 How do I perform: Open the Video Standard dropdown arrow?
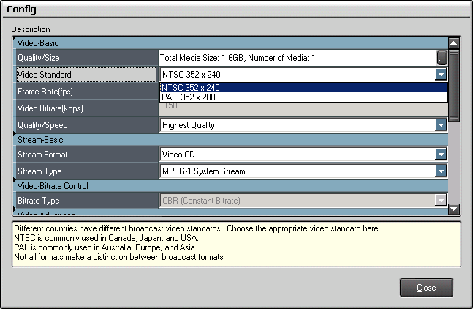click(441, 74)
